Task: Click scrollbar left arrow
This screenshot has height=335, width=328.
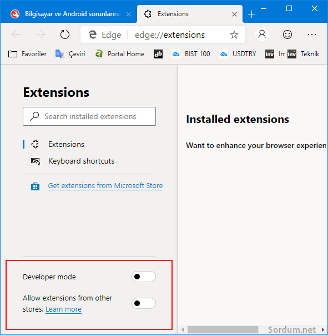Action: 183,330
